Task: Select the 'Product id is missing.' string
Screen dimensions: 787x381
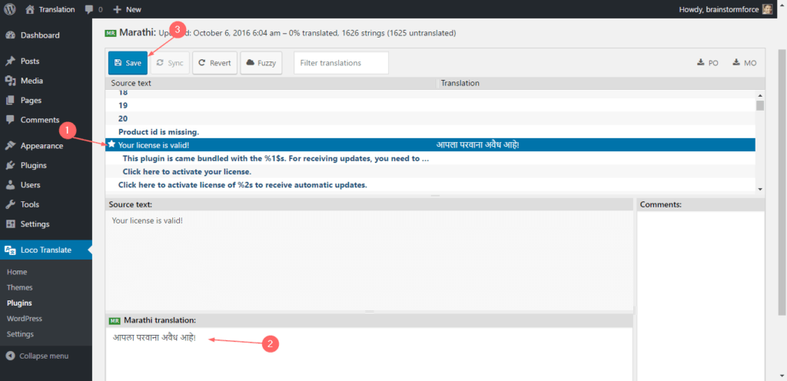Action: [x=158, y=131]
